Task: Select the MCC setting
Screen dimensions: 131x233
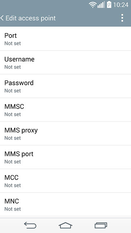Action: point(65,181)
